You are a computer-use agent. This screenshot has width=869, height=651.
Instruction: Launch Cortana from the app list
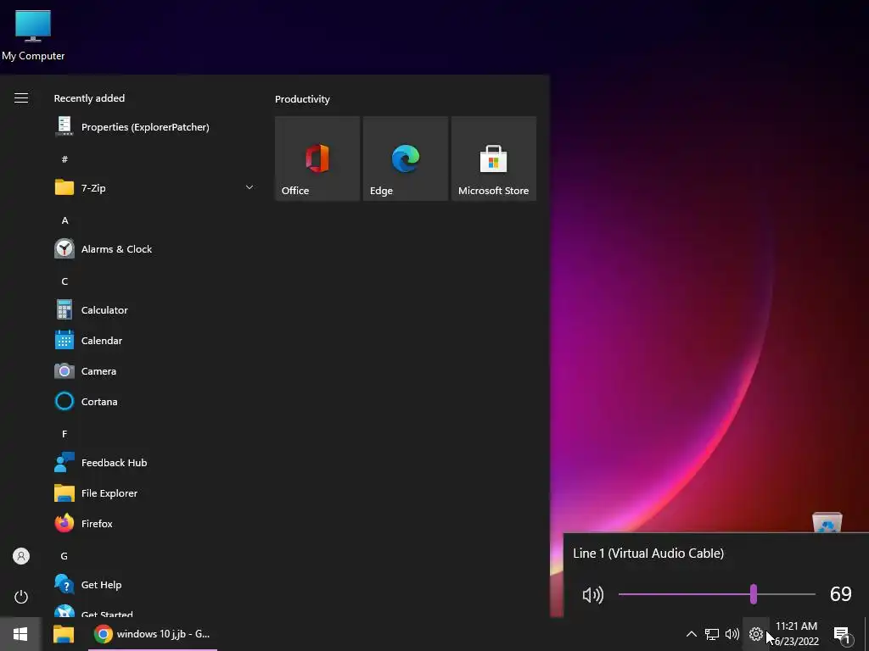tap(155, 401)
